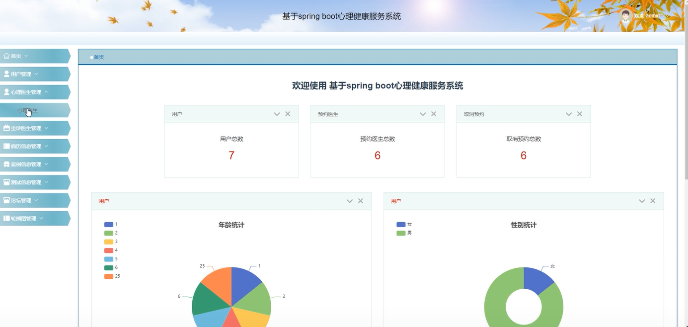
Task: Collapse the 年龄统计 chart panel with its chevron
Action: (350, 201)
